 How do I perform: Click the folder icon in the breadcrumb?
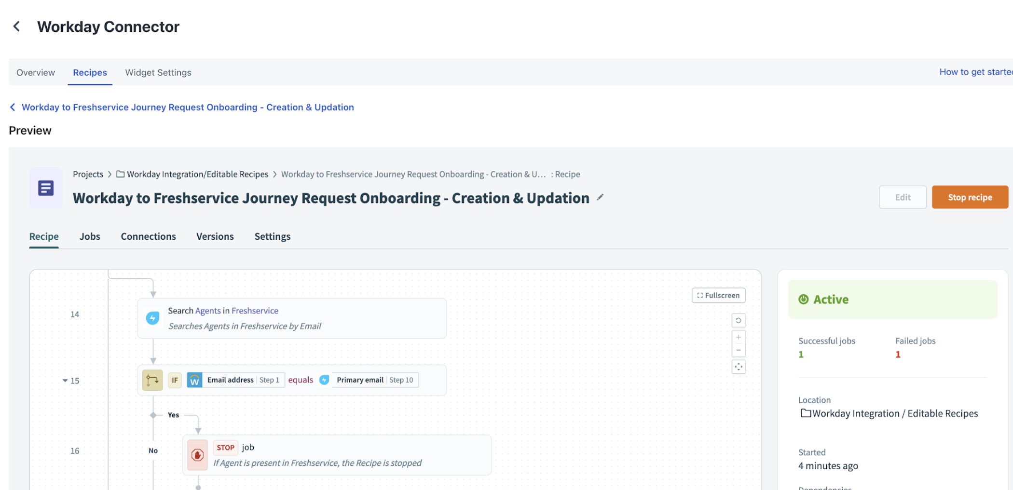(120, 174)
